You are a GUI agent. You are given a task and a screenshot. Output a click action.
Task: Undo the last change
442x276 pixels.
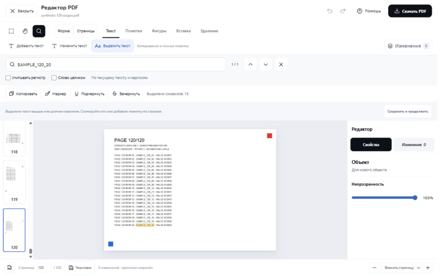(330, 11)
